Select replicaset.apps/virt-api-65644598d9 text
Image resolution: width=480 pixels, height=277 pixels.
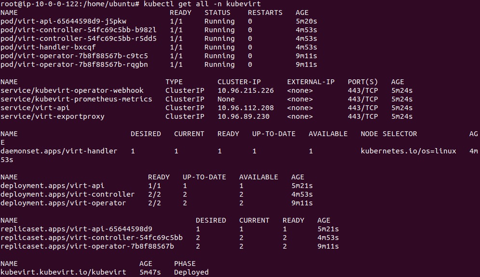point(76,229)
